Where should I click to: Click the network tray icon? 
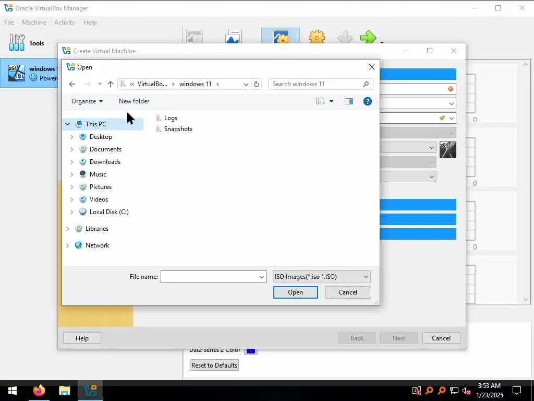454,391
